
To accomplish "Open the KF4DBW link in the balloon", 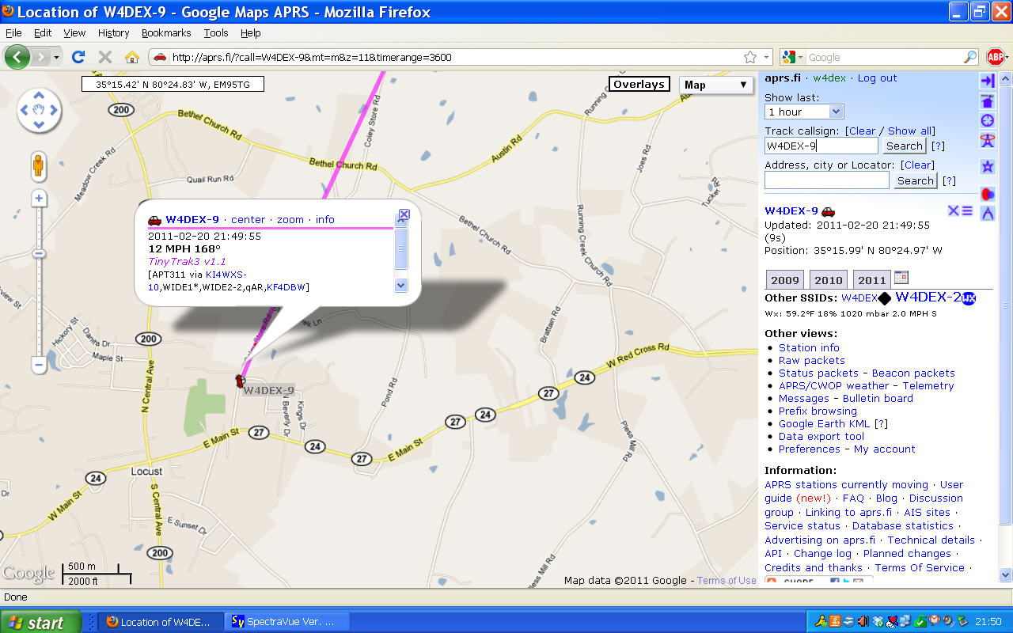I will coord(286,286).
